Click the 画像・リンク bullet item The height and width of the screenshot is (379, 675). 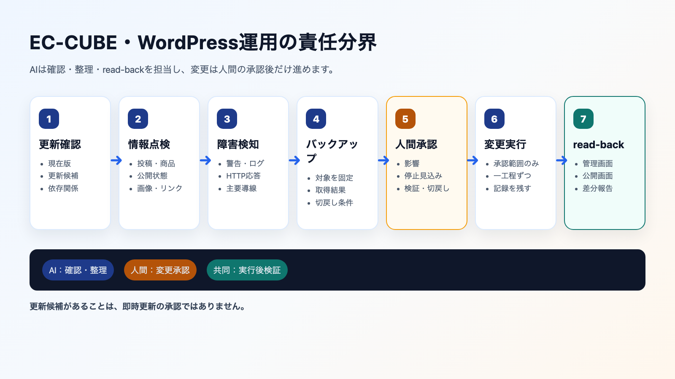160,188
